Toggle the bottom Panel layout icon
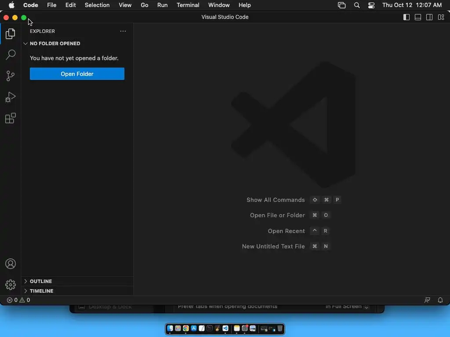 tap(418, 17)
